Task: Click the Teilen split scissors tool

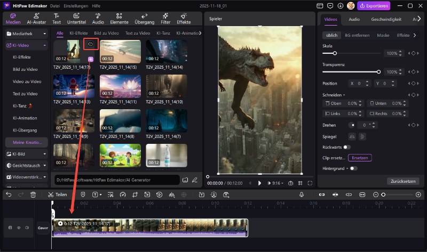Action: (x=57, y=194)
